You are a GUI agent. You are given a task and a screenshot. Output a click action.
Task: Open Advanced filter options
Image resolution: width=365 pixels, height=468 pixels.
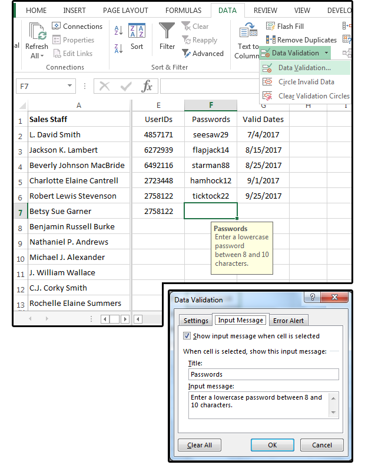203,54
